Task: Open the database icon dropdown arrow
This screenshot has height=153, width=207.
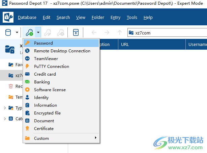Action: click(x=17, y=32)
